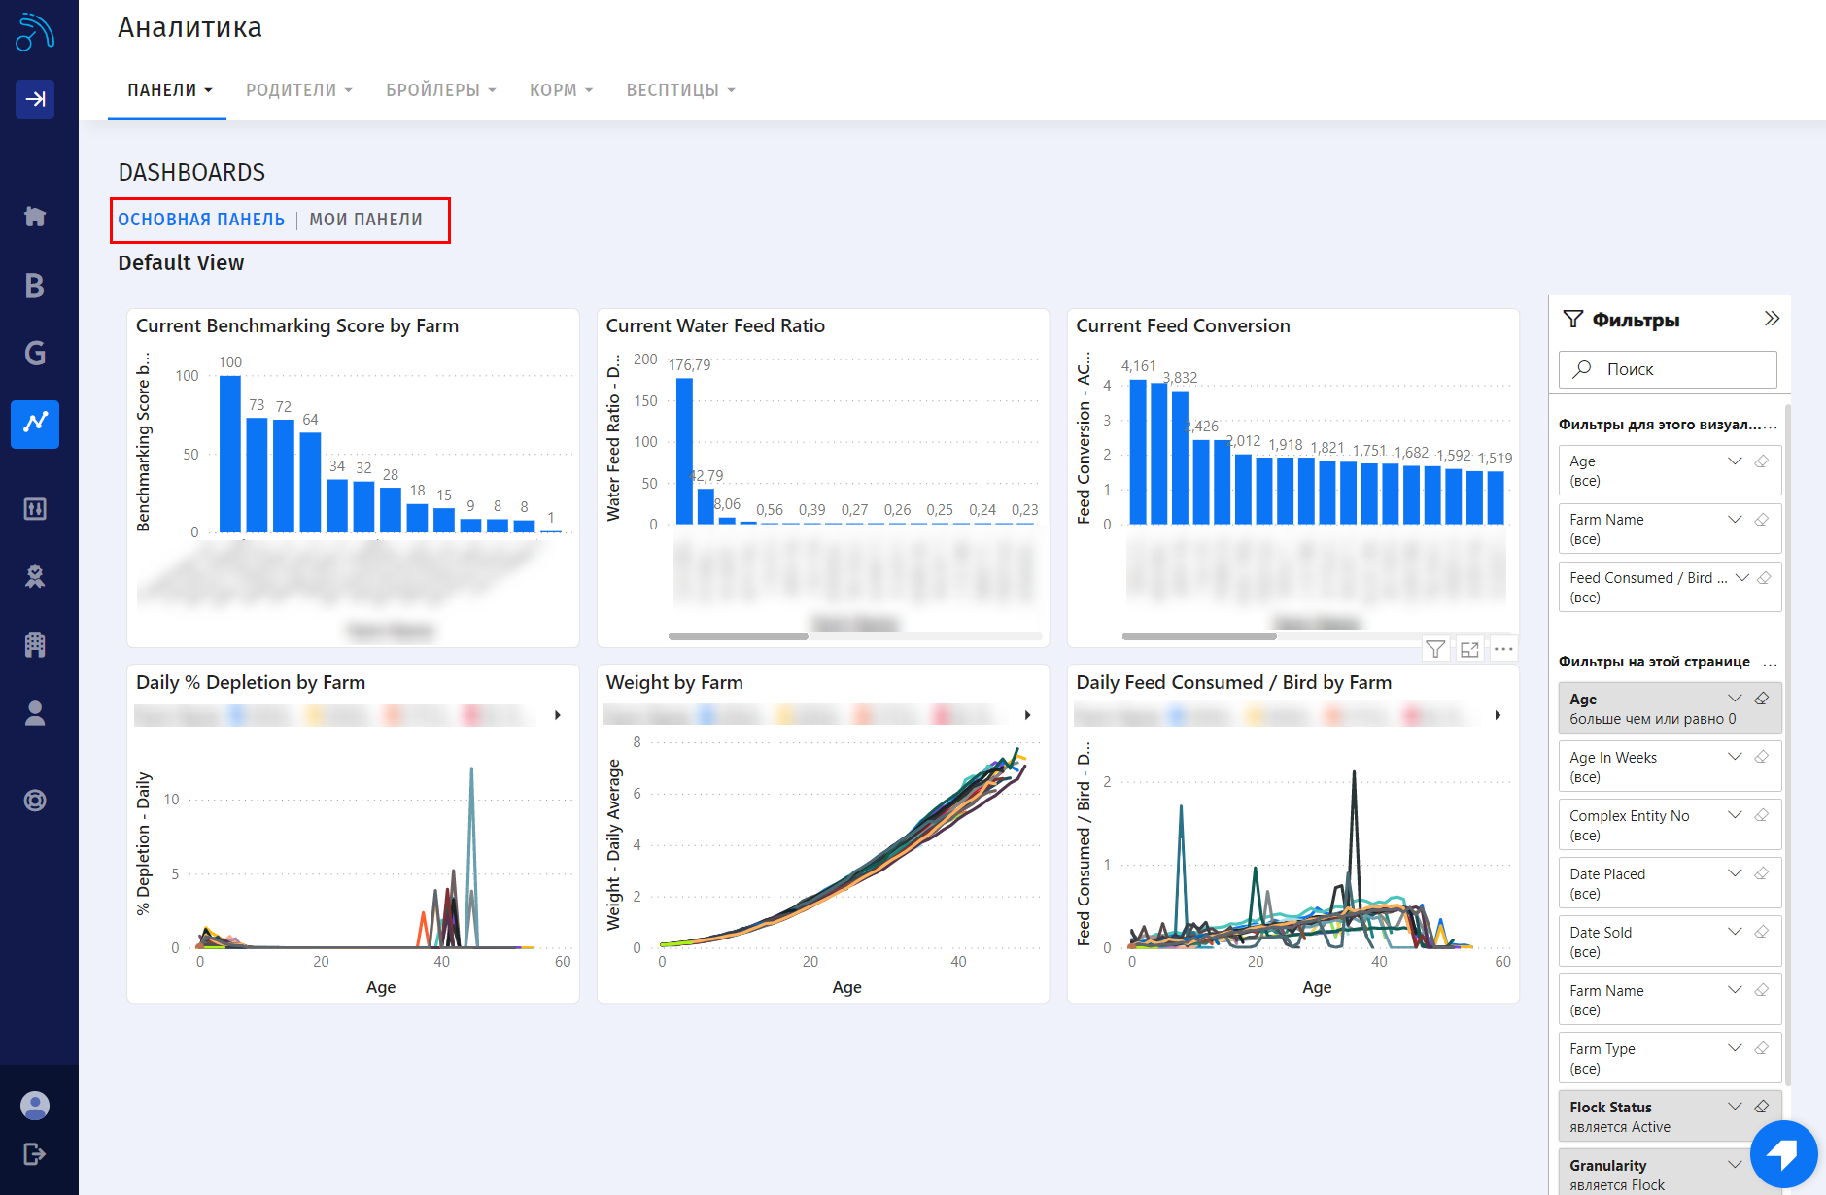
Task: Click the page-level Farm Name filter chevron
Action: tap(1735, 990)
